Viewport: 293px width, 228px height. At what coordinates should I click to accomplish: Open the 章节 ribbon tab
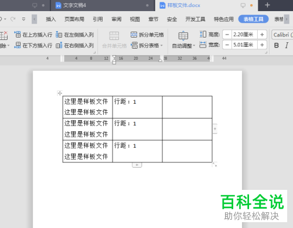[x=154, y=19]
